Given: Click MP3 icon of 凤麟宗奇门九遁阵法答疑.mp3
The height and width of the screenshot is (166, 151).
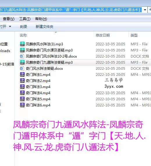Looking at the screenshot, I should click(x=22, y=62).
